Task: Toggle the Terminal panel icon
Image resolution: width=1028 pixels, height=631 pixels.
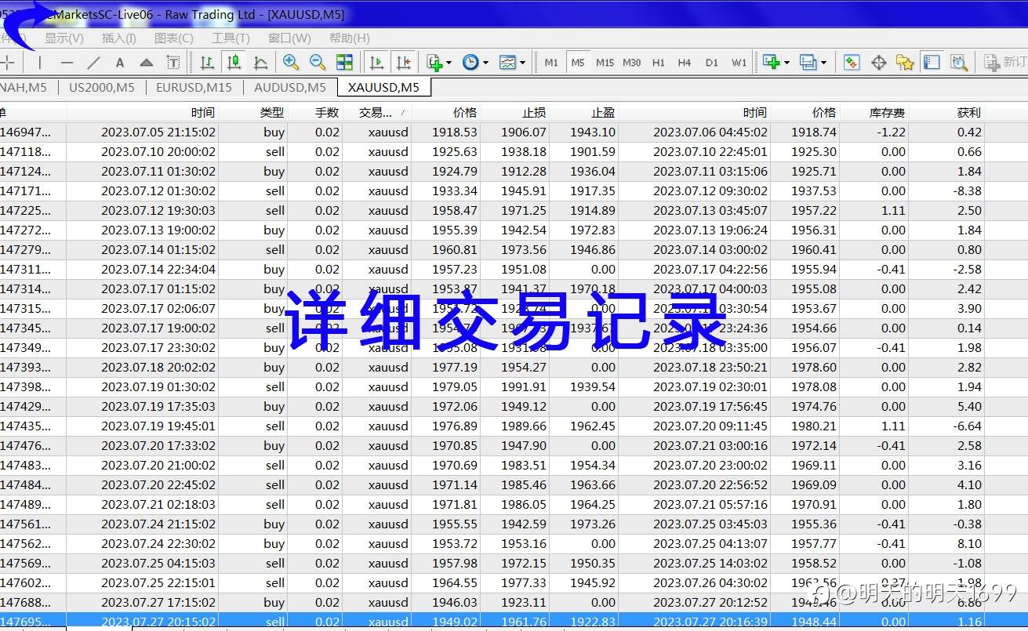Action: [x=932, y=62]
